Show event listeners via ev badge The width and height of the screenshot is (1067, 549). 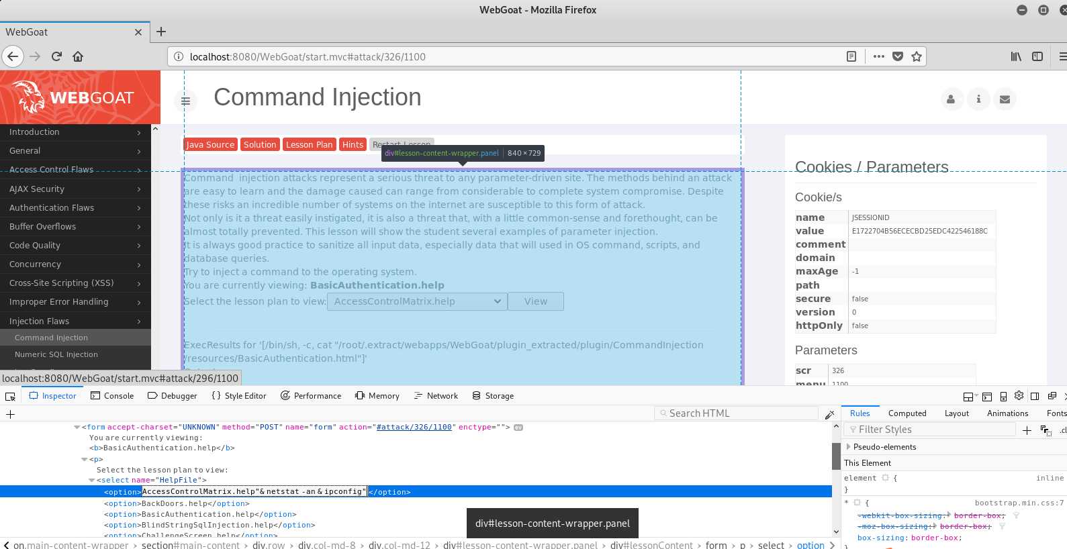click(x=518, y=427)
